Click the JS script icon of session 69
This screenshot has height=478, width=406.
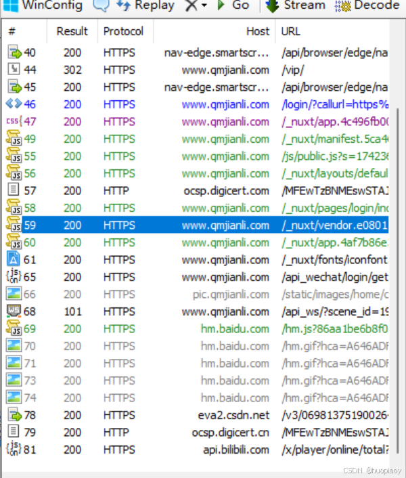click(14, 328)
